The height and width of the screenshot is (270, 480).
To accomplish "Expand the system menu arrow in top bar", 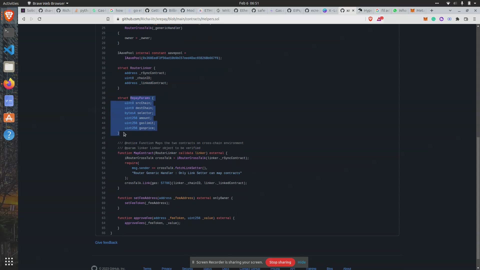I will (x=475, y=3).
